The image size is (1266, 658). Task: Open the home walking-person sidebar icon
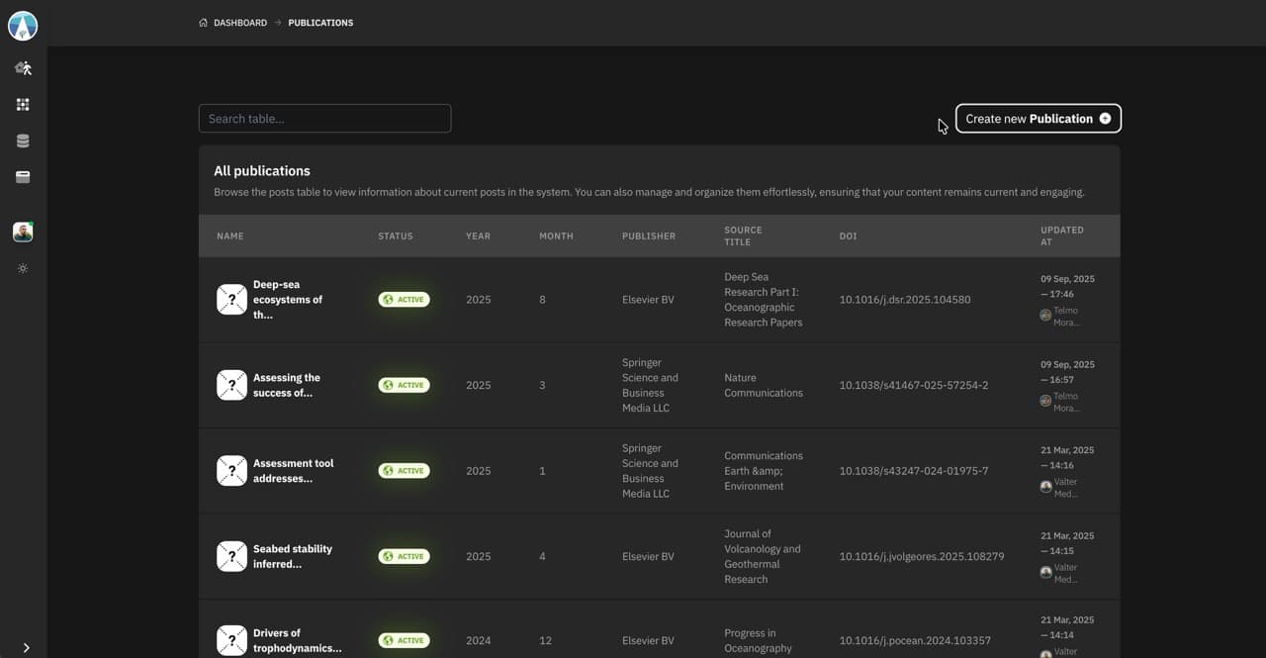pos(23,68)
